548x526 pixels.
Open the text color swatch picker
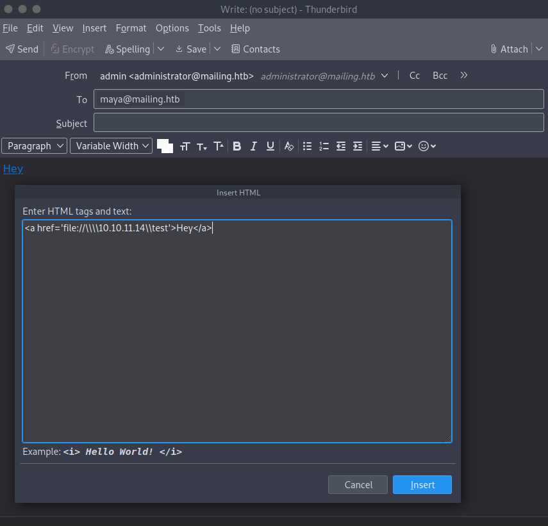(165, 146)
